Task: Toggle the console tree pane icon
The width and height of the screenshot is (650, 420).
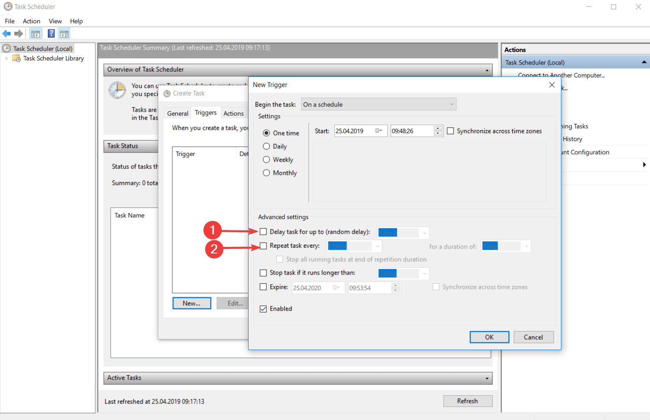Action: [x=36, y=33]
